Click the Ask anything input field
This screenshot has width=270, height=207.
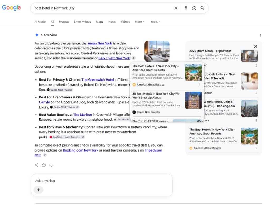click(102, 181)
